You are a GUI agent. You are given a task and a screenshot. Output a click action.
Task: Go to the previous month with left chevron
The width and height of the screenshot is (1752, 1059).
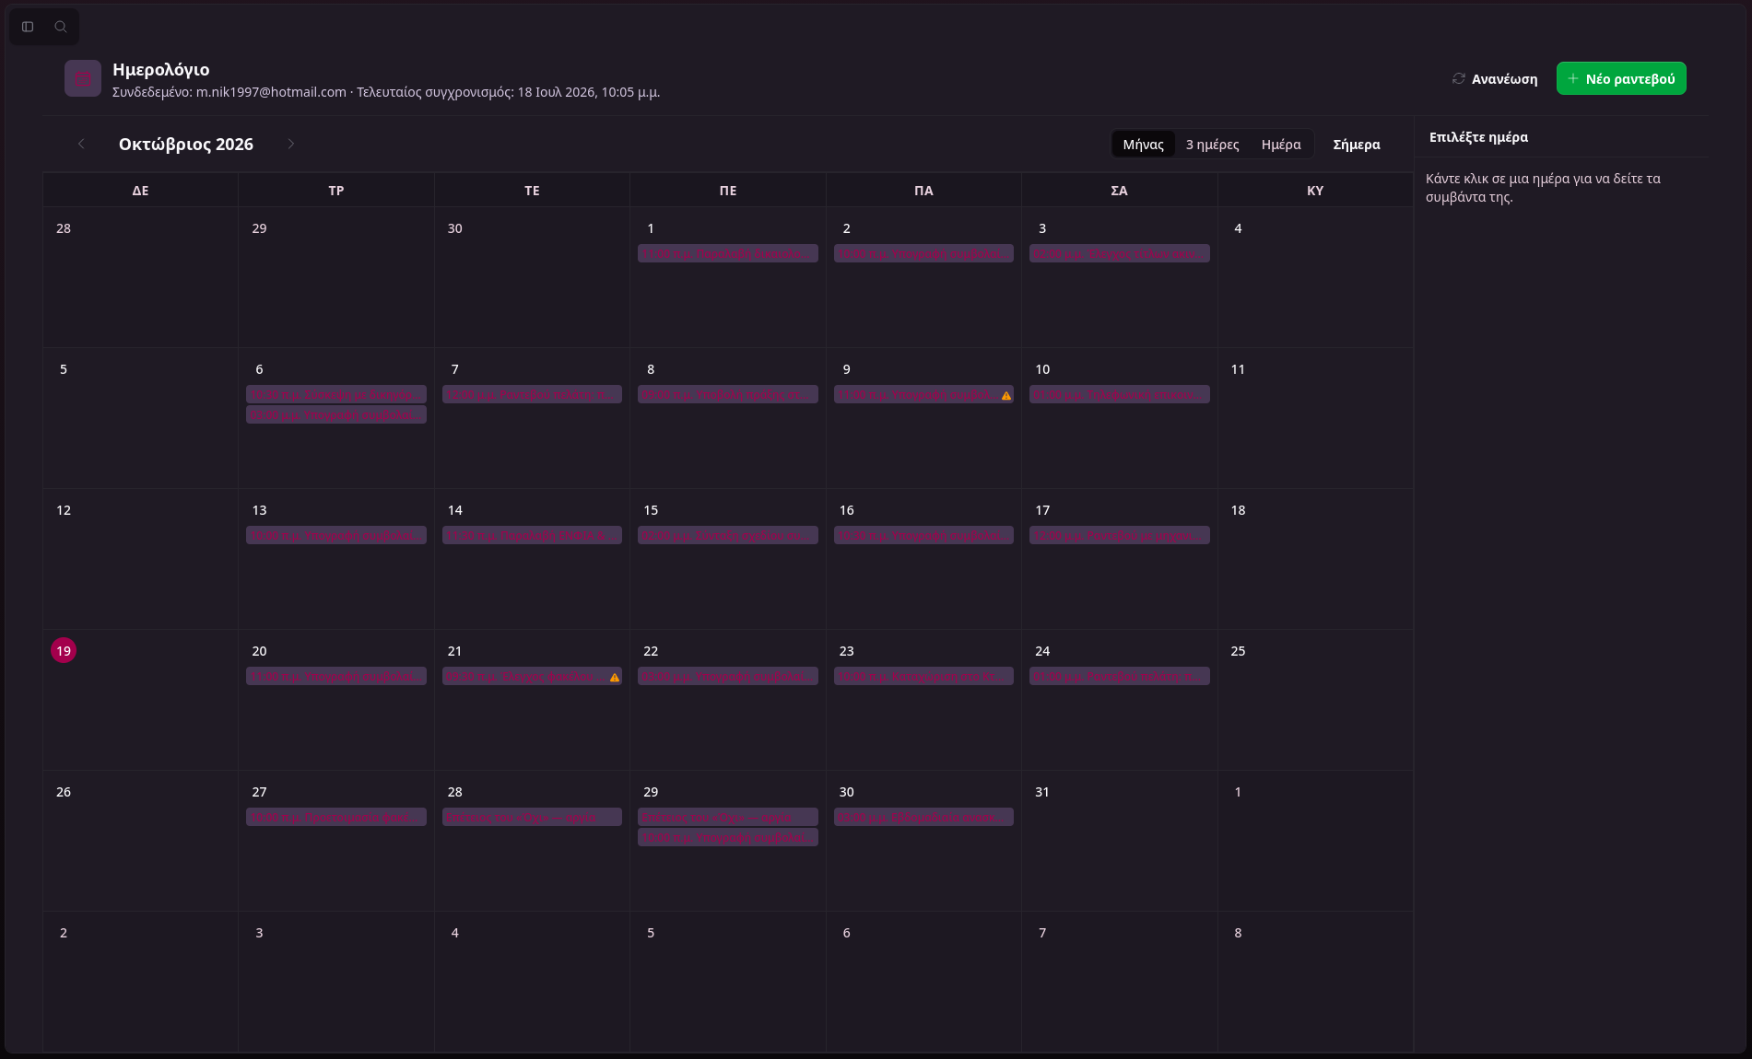[81, 144]
